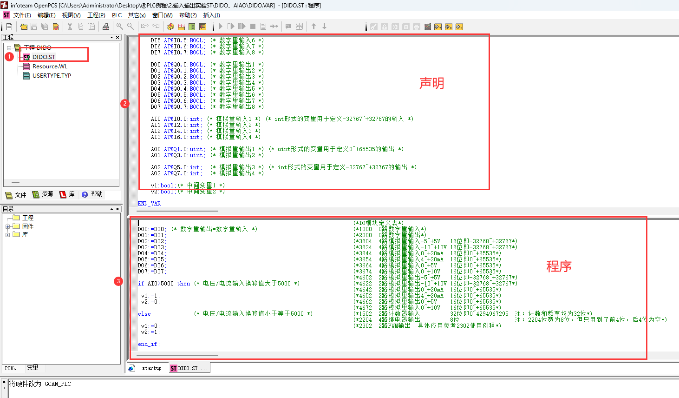The height and width of the screenshot is (398, 679).
Task: Expand the 固件 folder in catalog
Action: point(8,226)
